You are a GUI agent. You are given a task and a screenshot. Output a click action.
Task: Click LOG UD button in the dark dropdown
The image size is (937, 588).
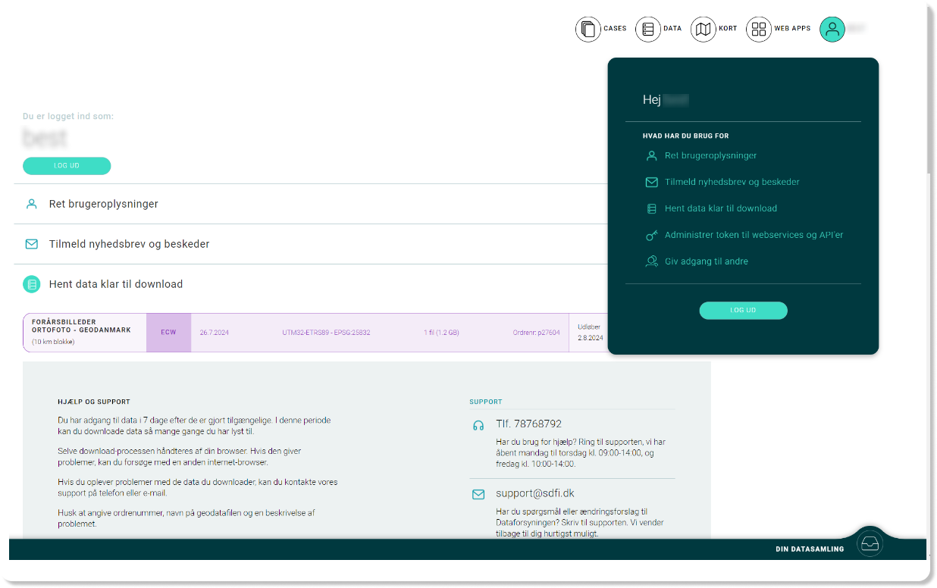click(743, 310)
